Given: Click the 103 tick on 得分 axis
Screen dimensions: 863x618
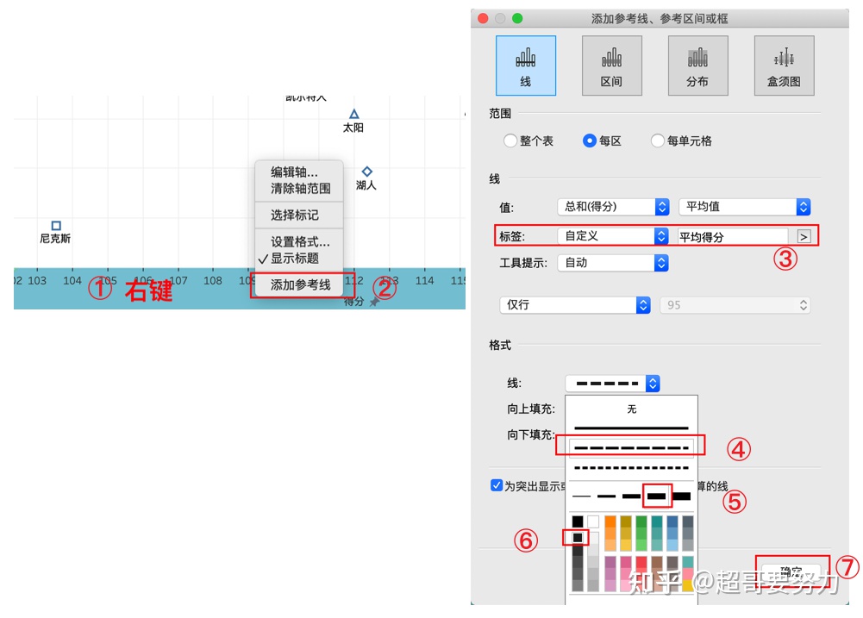Looking at the screenshot, I should [x=37, y=281].
